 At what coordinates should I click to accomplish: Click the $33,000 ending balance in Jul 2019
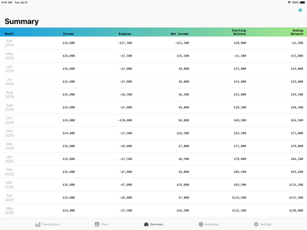(297, 82)
